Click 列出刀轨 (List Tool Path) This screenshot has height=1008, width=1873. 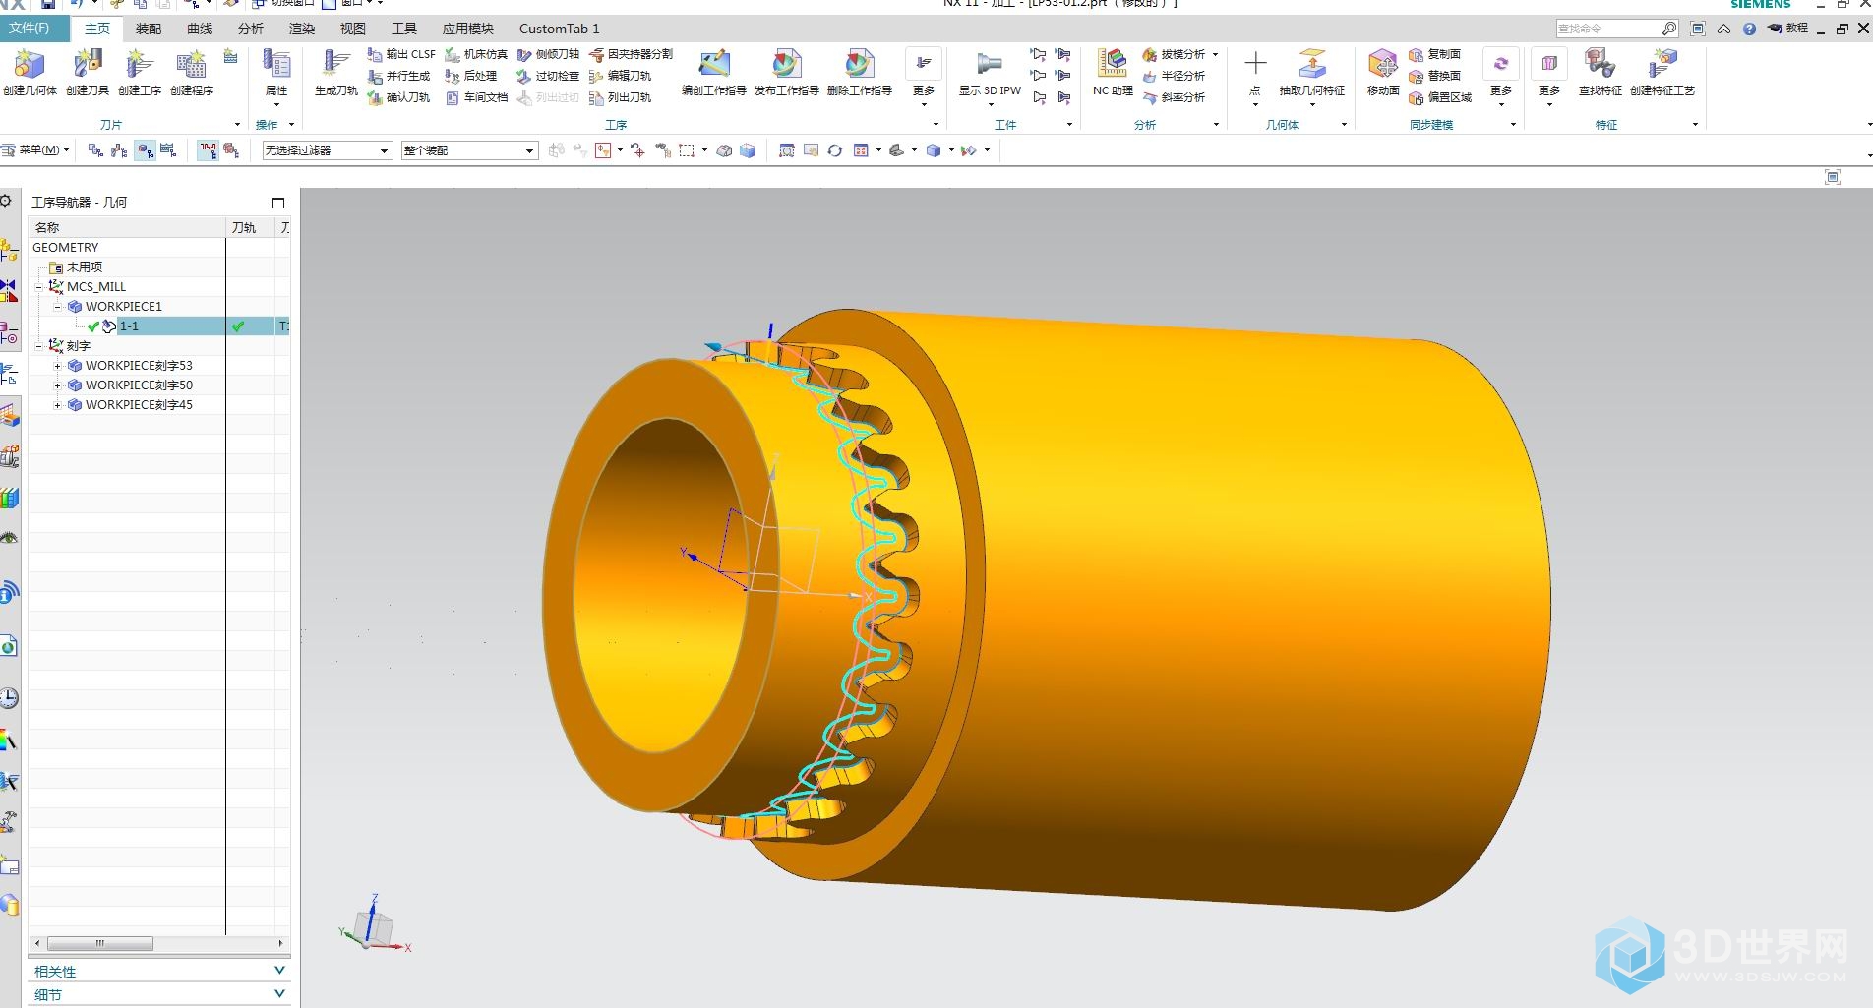[x=620, y=97]
